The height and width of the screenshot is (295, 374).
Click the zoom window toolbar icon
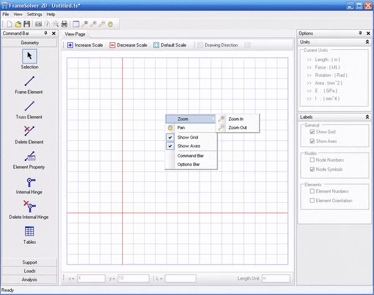click(85, 24)
